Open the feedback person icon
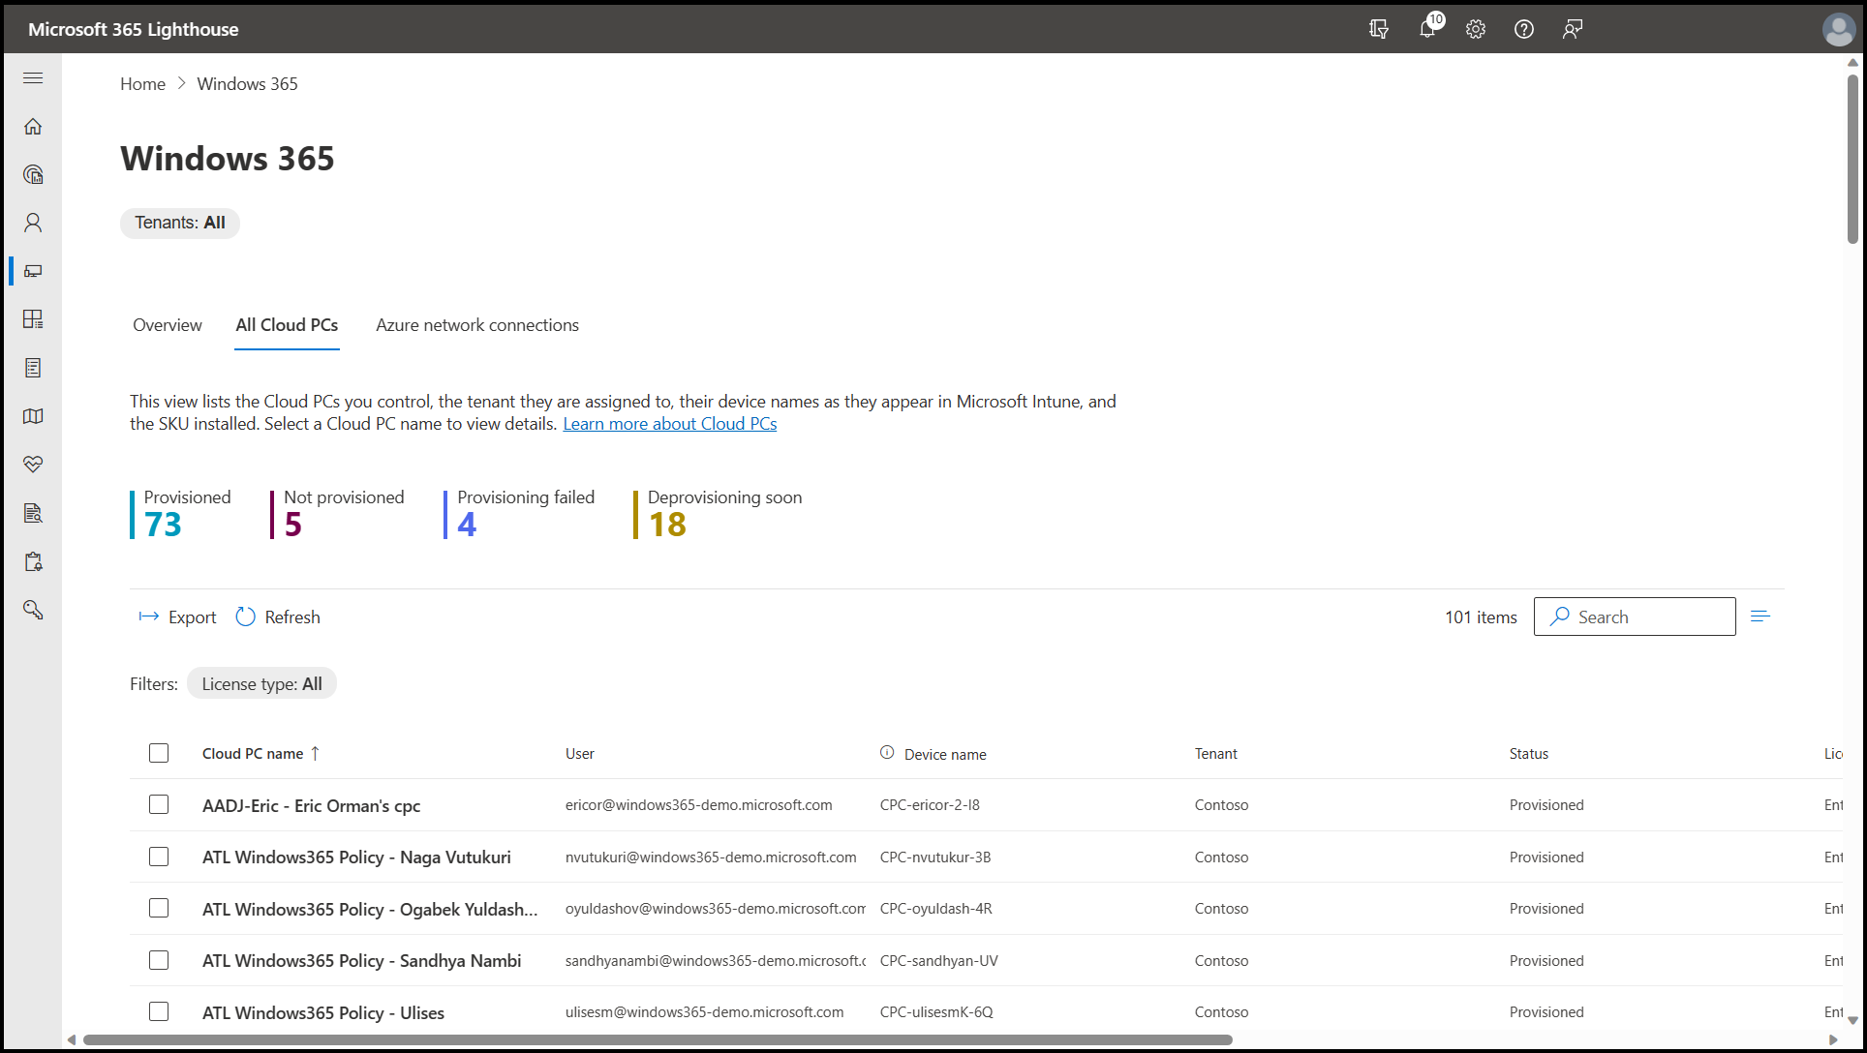This screenshot has height=1053, width=1867. [1573, 29]
